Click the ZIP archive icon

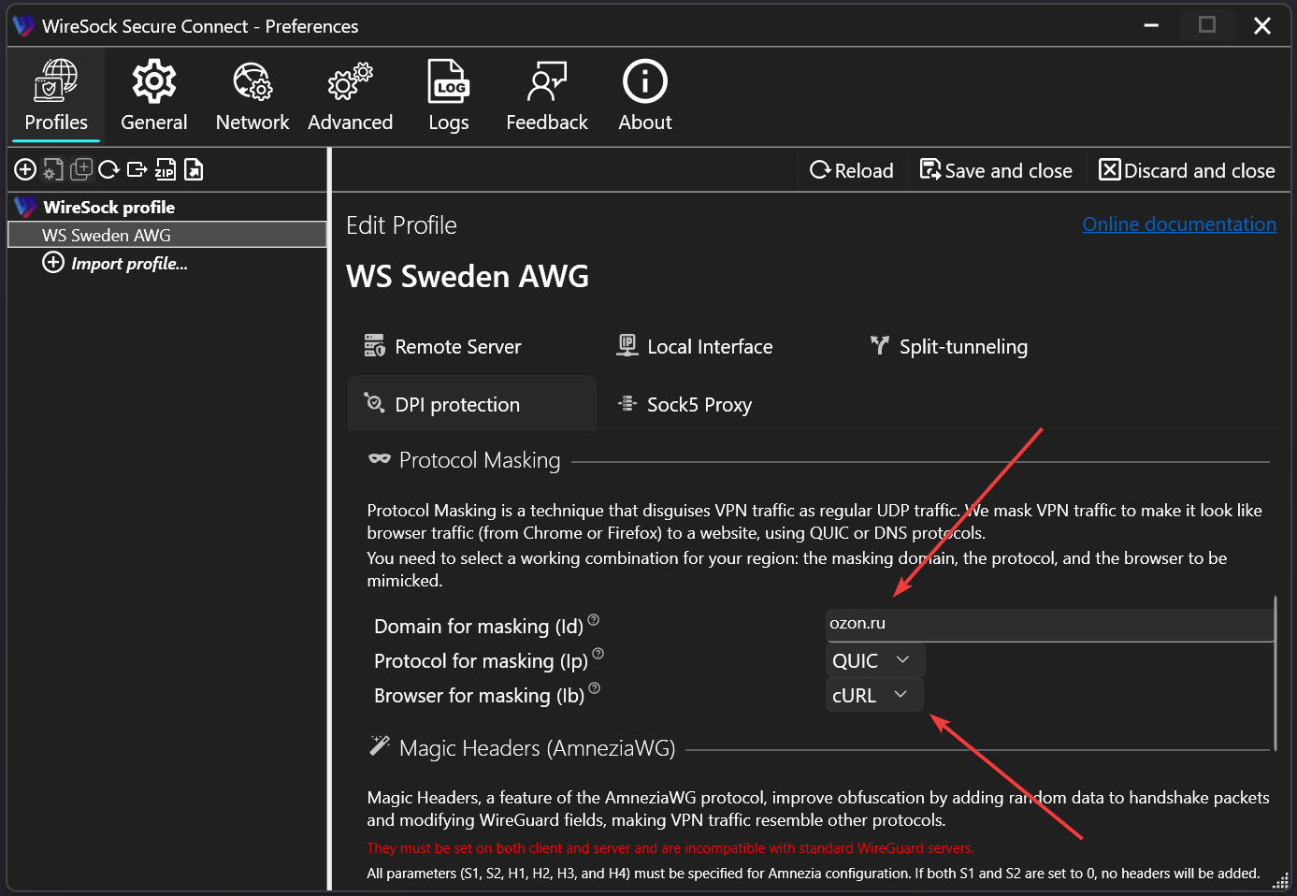[165, 169]
